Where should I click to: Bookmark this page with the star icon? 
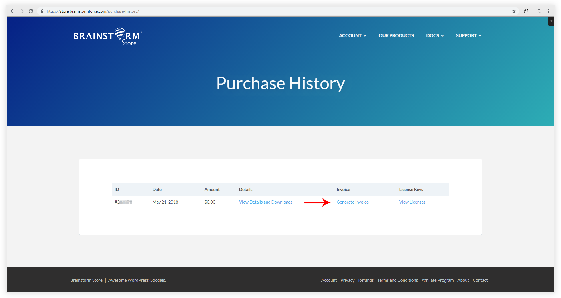tap(514, 11)
